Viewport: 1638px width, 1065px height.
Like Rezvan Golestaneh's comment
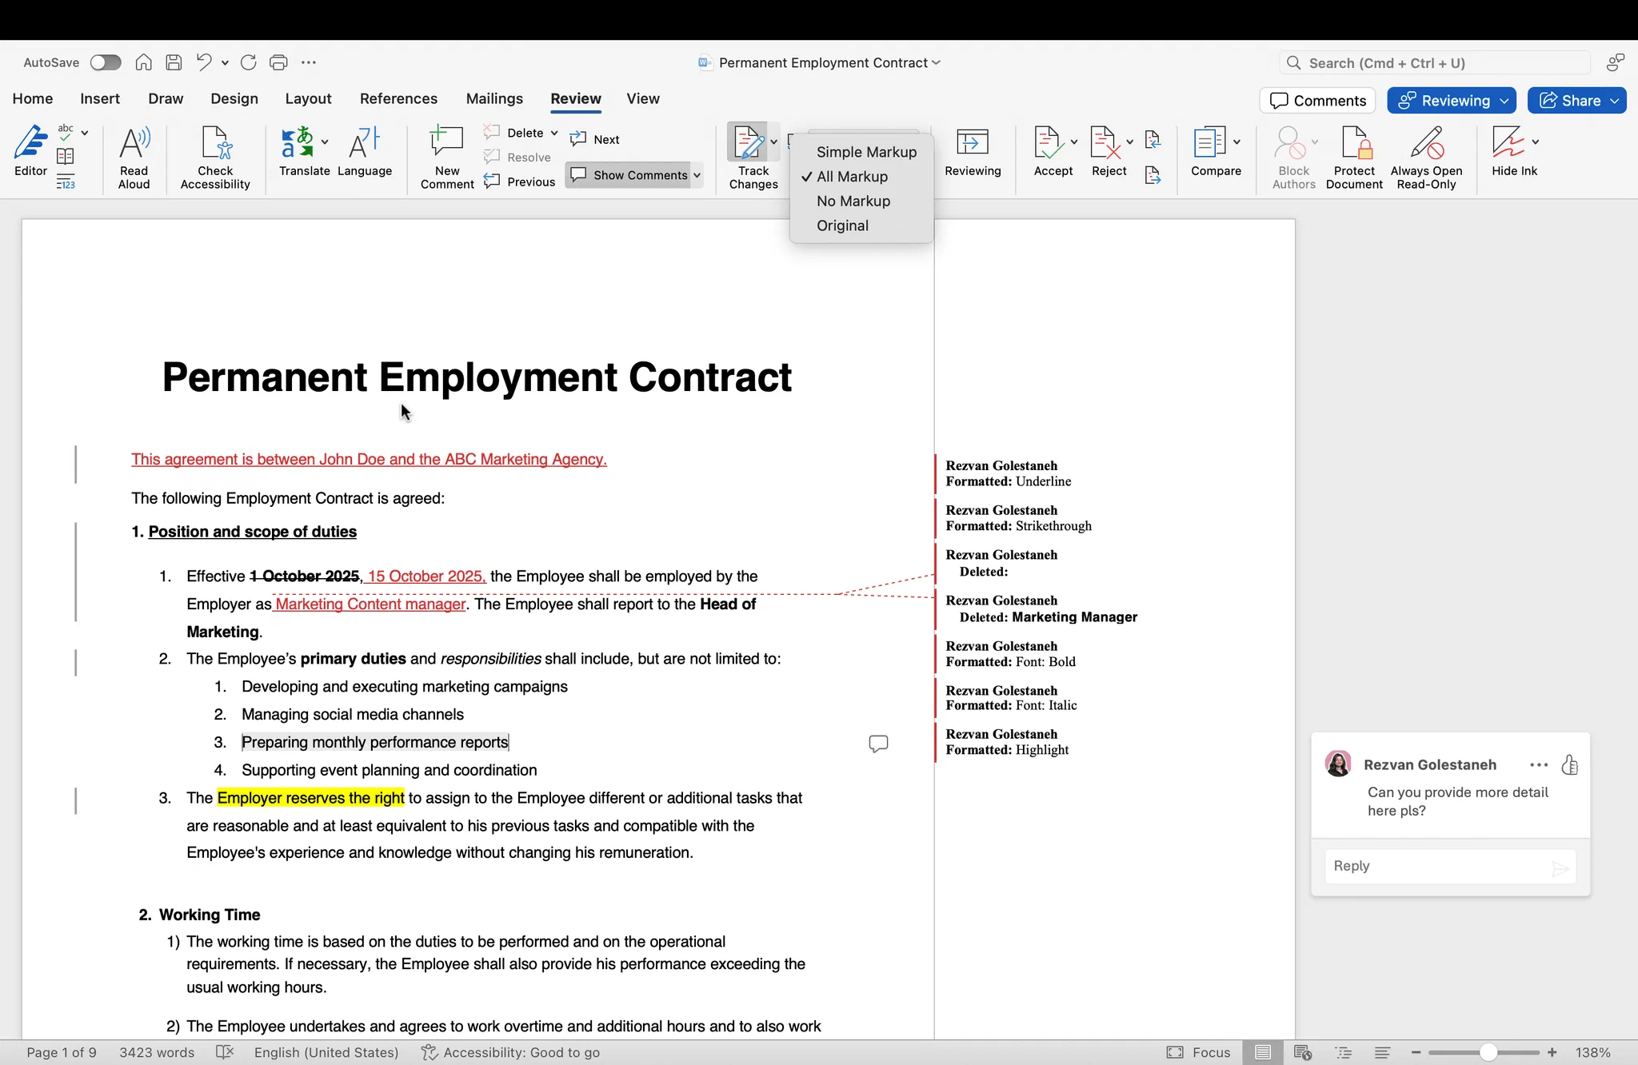1570,765
